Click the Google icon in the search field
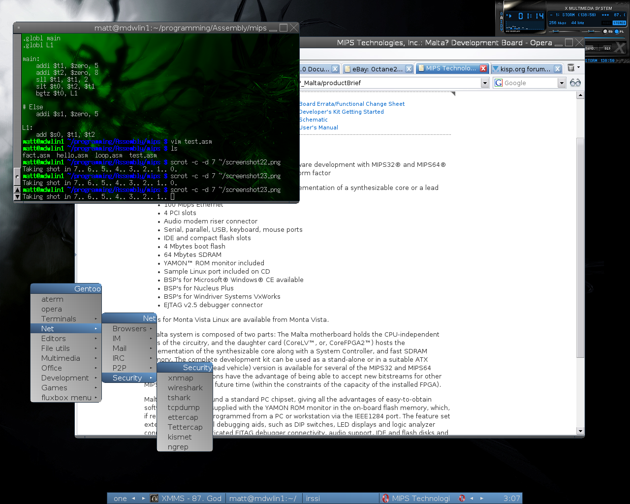Viewport: 630px width, 504px height. [x=499, y=83]
